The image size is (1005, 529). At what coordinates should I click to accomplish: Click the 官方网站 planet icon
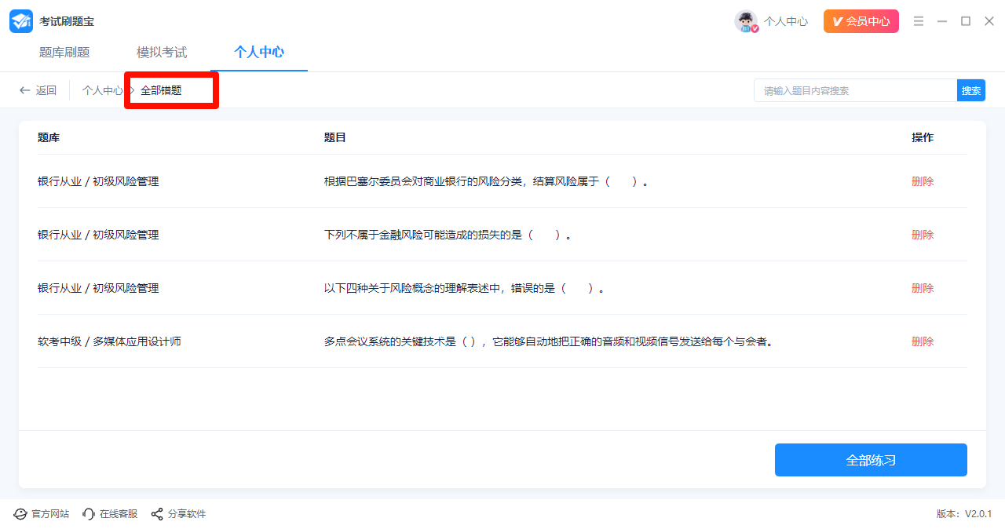pyautogui.click(x=20, y=514)
